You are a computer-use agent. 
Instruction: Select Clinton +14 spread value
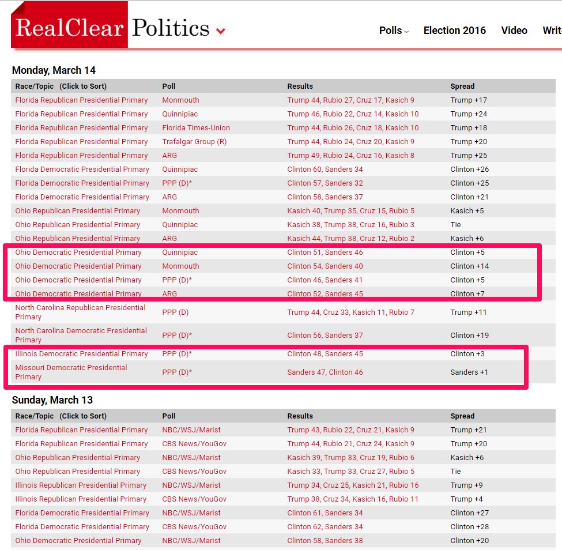point(470,266)
